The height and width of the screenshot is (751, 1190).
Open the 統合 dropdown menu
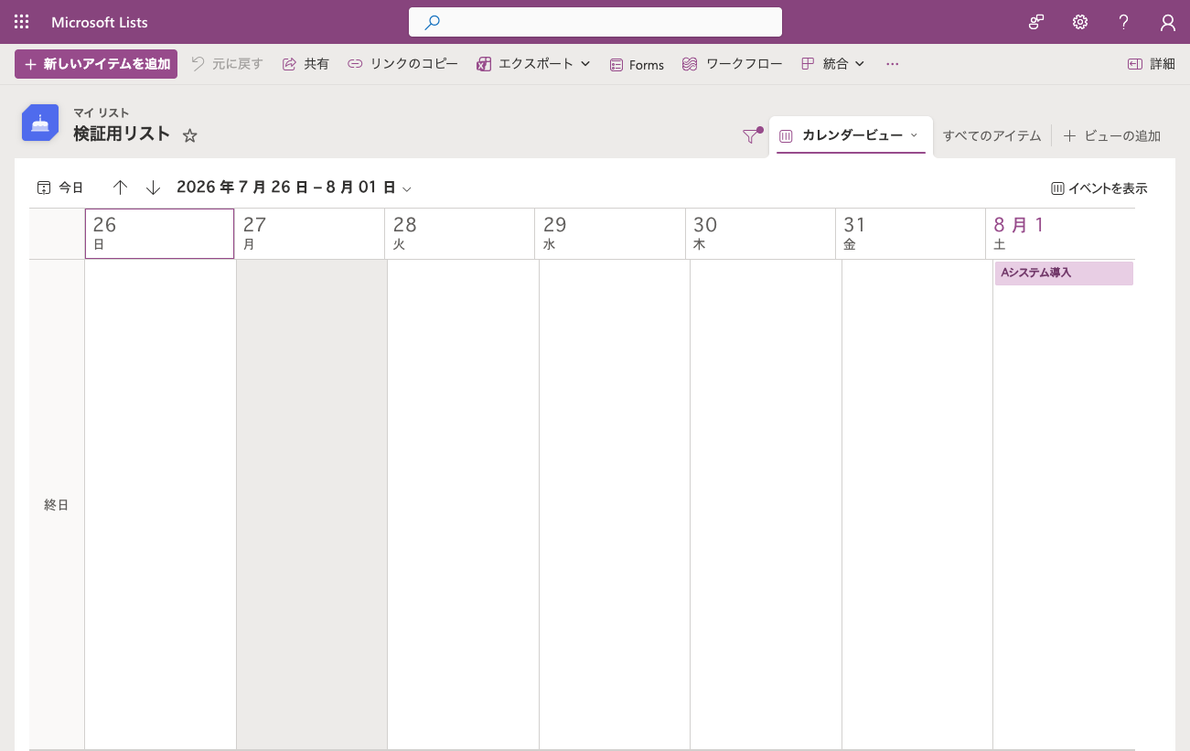833,64
